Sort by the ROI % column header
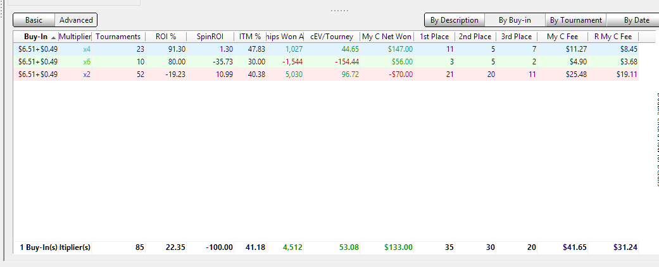 click(x=166, y=37)
